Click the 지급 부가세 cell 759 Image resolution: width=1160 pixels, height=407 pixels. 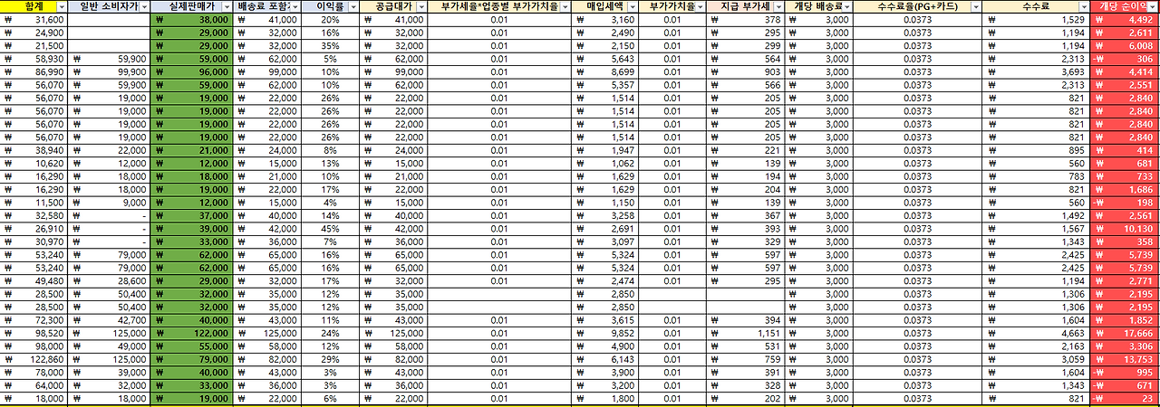pos(746,360)
